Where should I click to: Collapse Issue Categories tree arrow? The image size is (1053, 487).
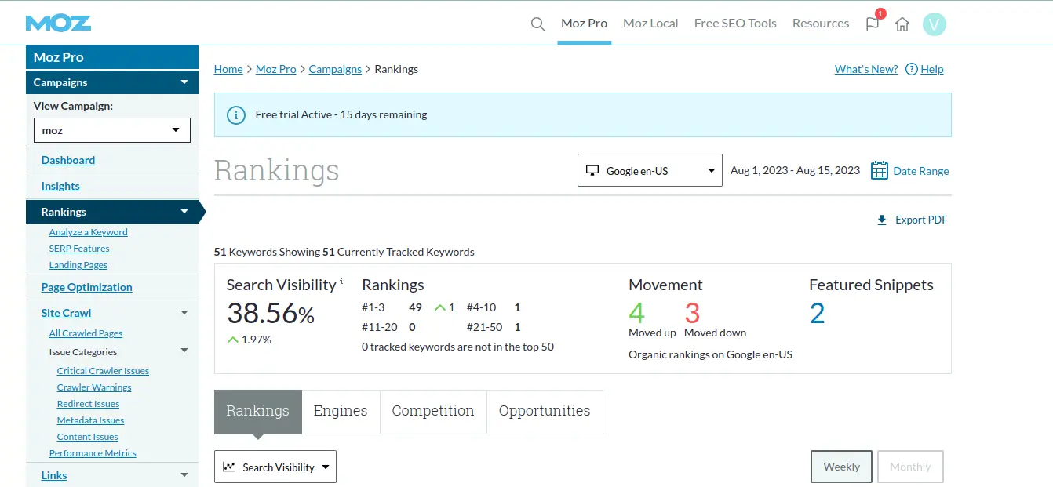click(184, 351)
